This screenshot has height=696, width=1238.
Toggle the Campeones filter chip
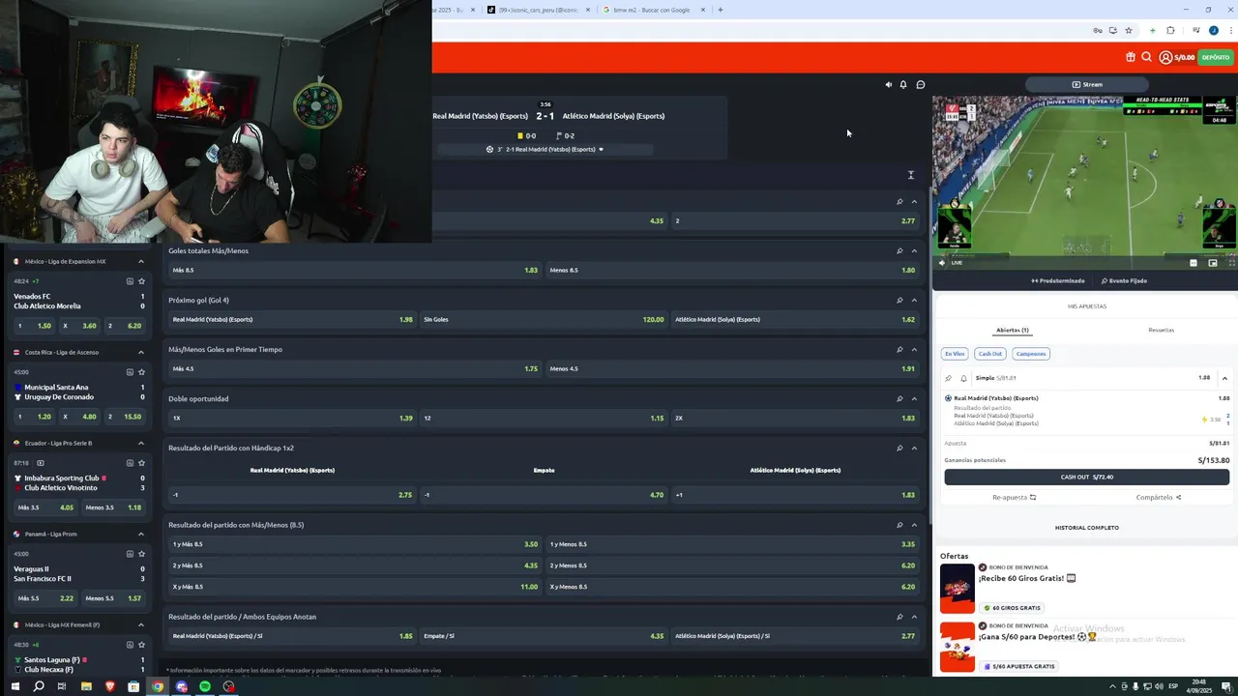click(x=1030, y=354)
